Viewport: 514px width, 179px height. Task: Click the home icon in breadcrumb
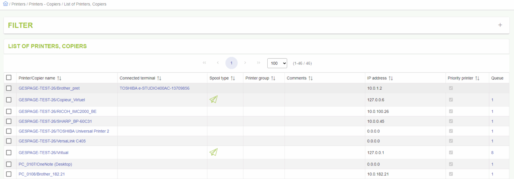(x=6, y=4)
